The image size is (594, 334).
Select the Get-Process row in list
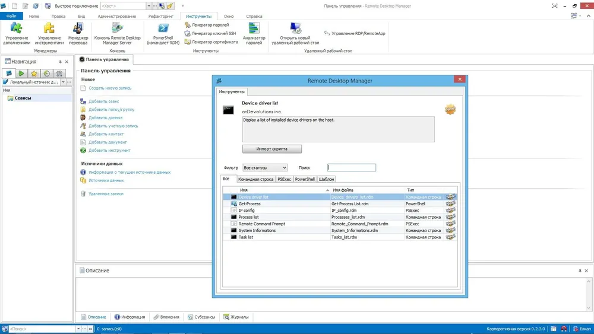coord(339,203)
